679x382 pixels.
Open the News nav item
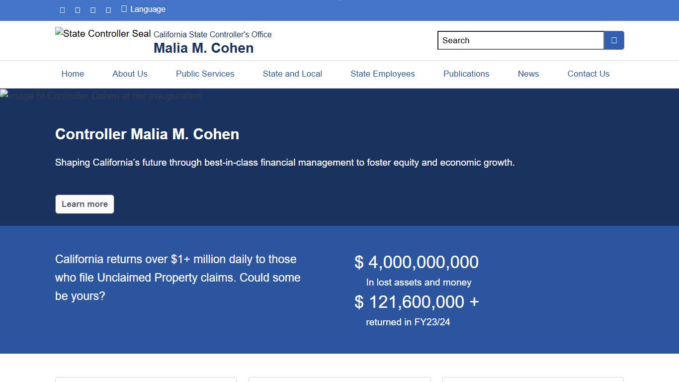(528, 74)
